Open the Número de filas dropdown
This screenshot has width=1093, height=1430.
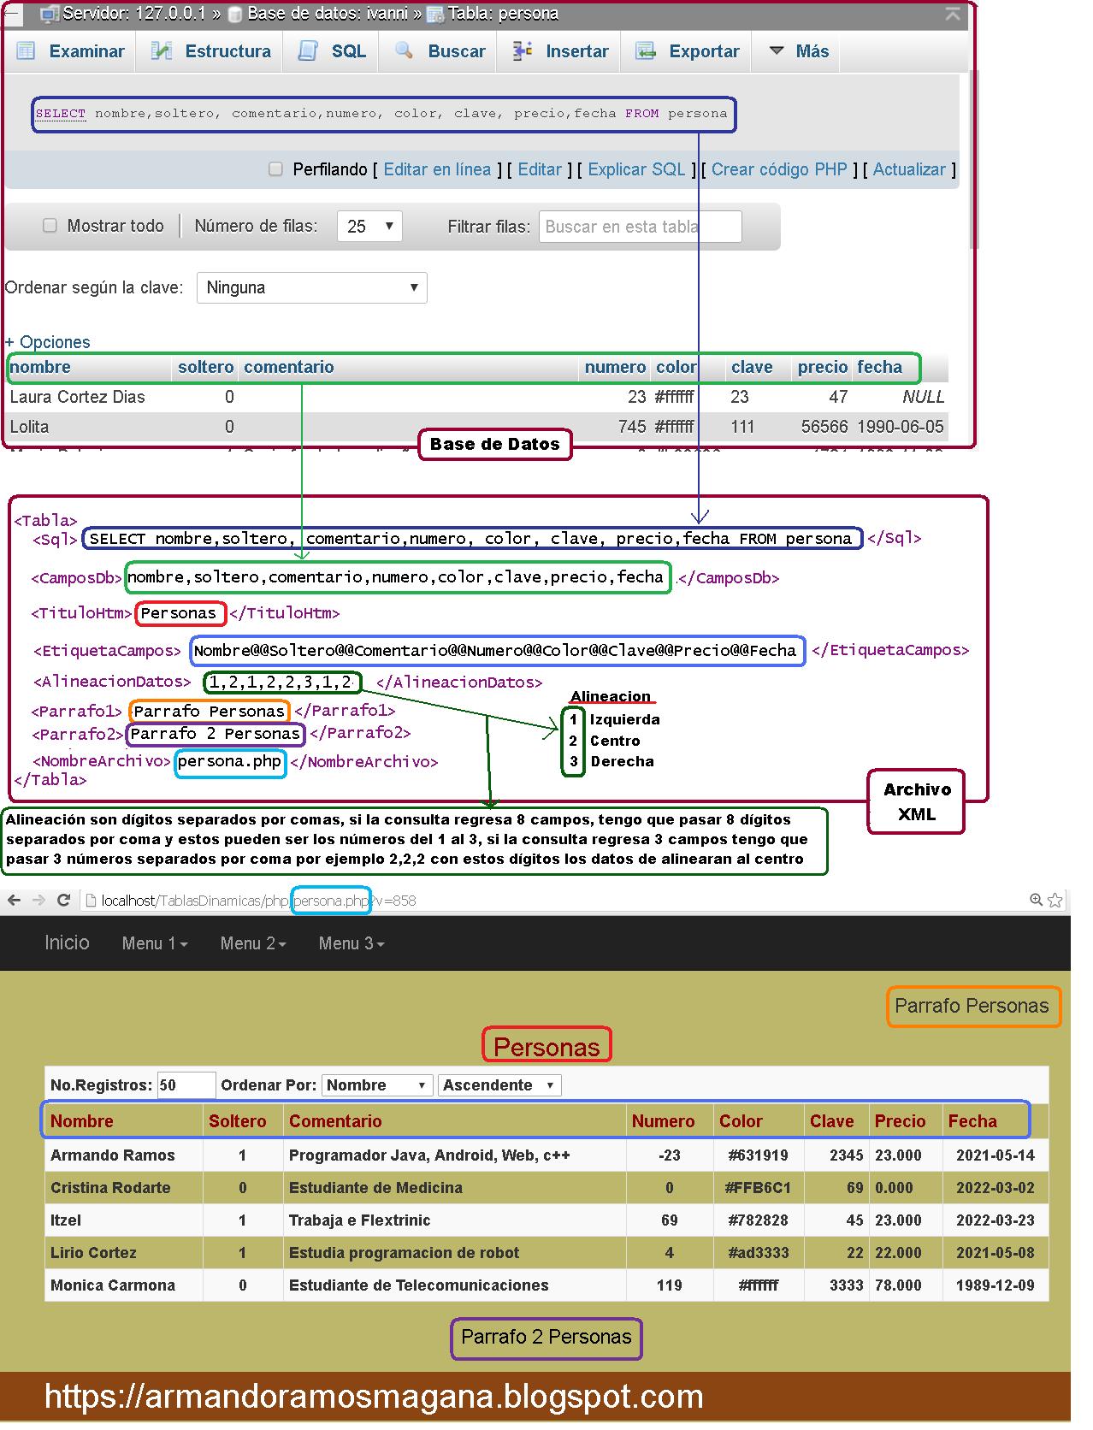pos(369,227)
